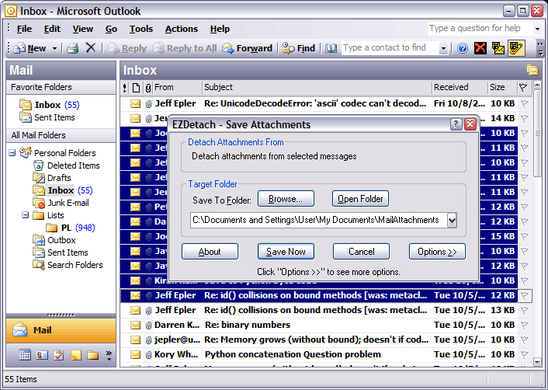Click the highlighted EZDetach save attachments icon
This screenshot has height=390, width=548.
pyautogui.click(x=516, y=48)
